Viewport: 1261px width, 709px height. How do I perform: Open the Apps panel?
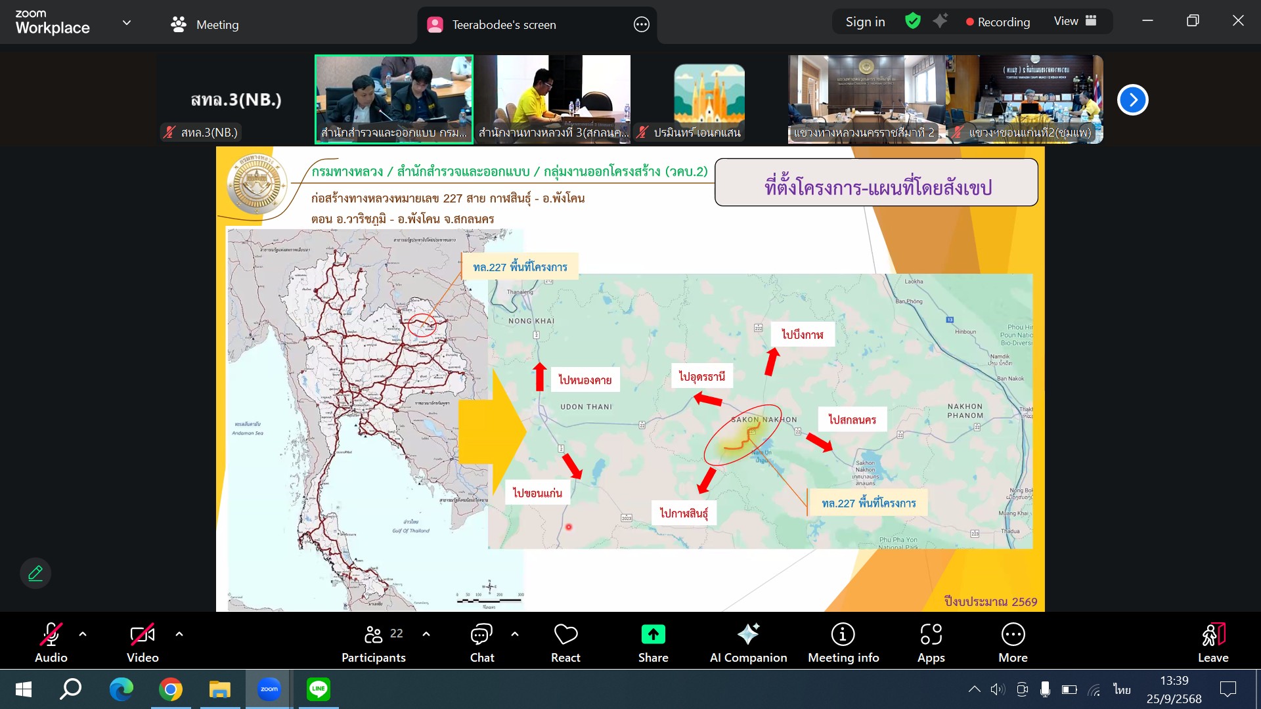(931, 642)
